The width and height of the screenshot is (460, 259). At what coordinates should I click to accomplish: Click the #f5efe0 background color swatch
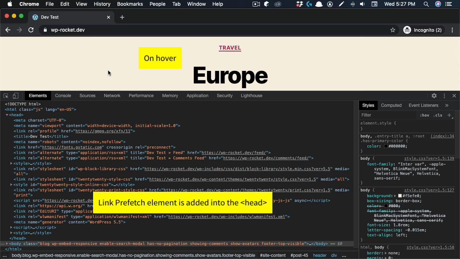400,196
